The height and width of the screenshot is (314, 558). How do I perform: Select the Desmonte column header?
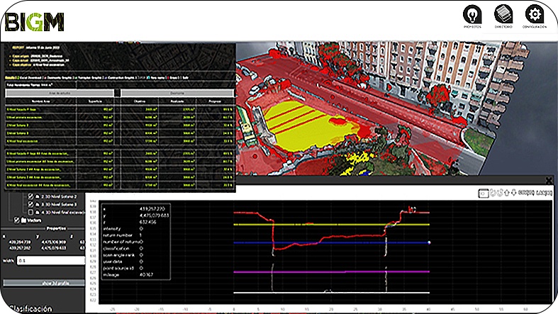(177, 93)
